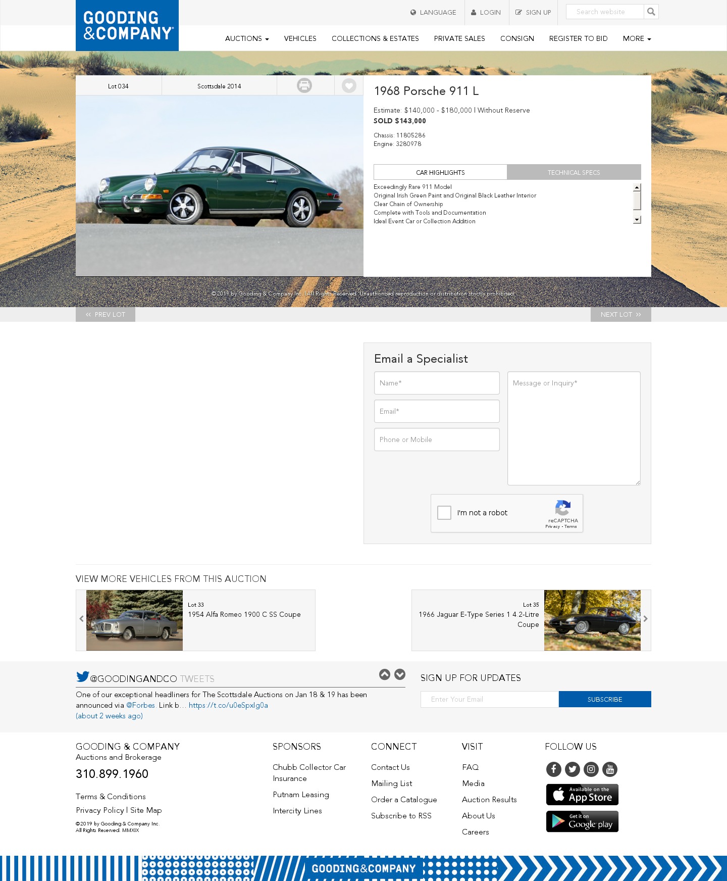727x881 pixels.
Task: Click the Subscribe button
Action: [605, 699]
